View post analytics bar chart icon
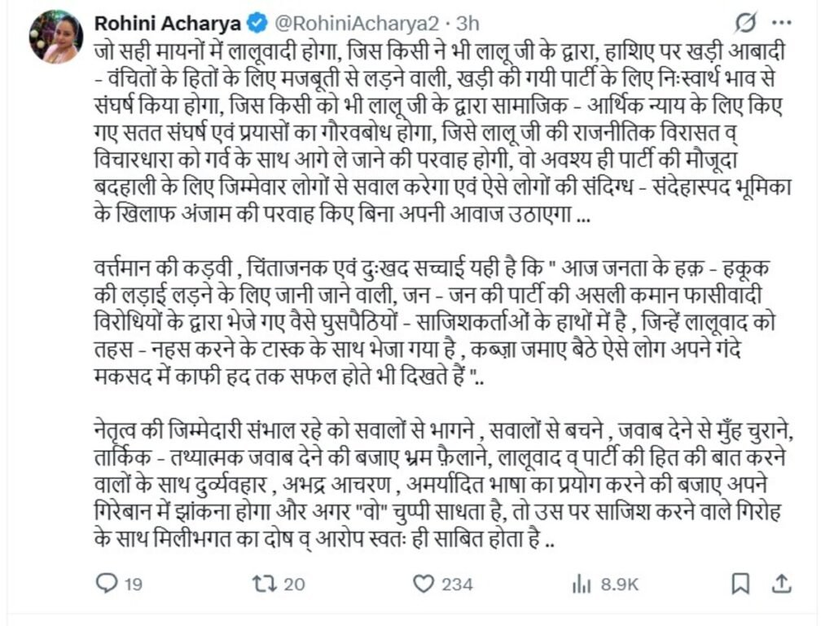 (x=582, y=583)
